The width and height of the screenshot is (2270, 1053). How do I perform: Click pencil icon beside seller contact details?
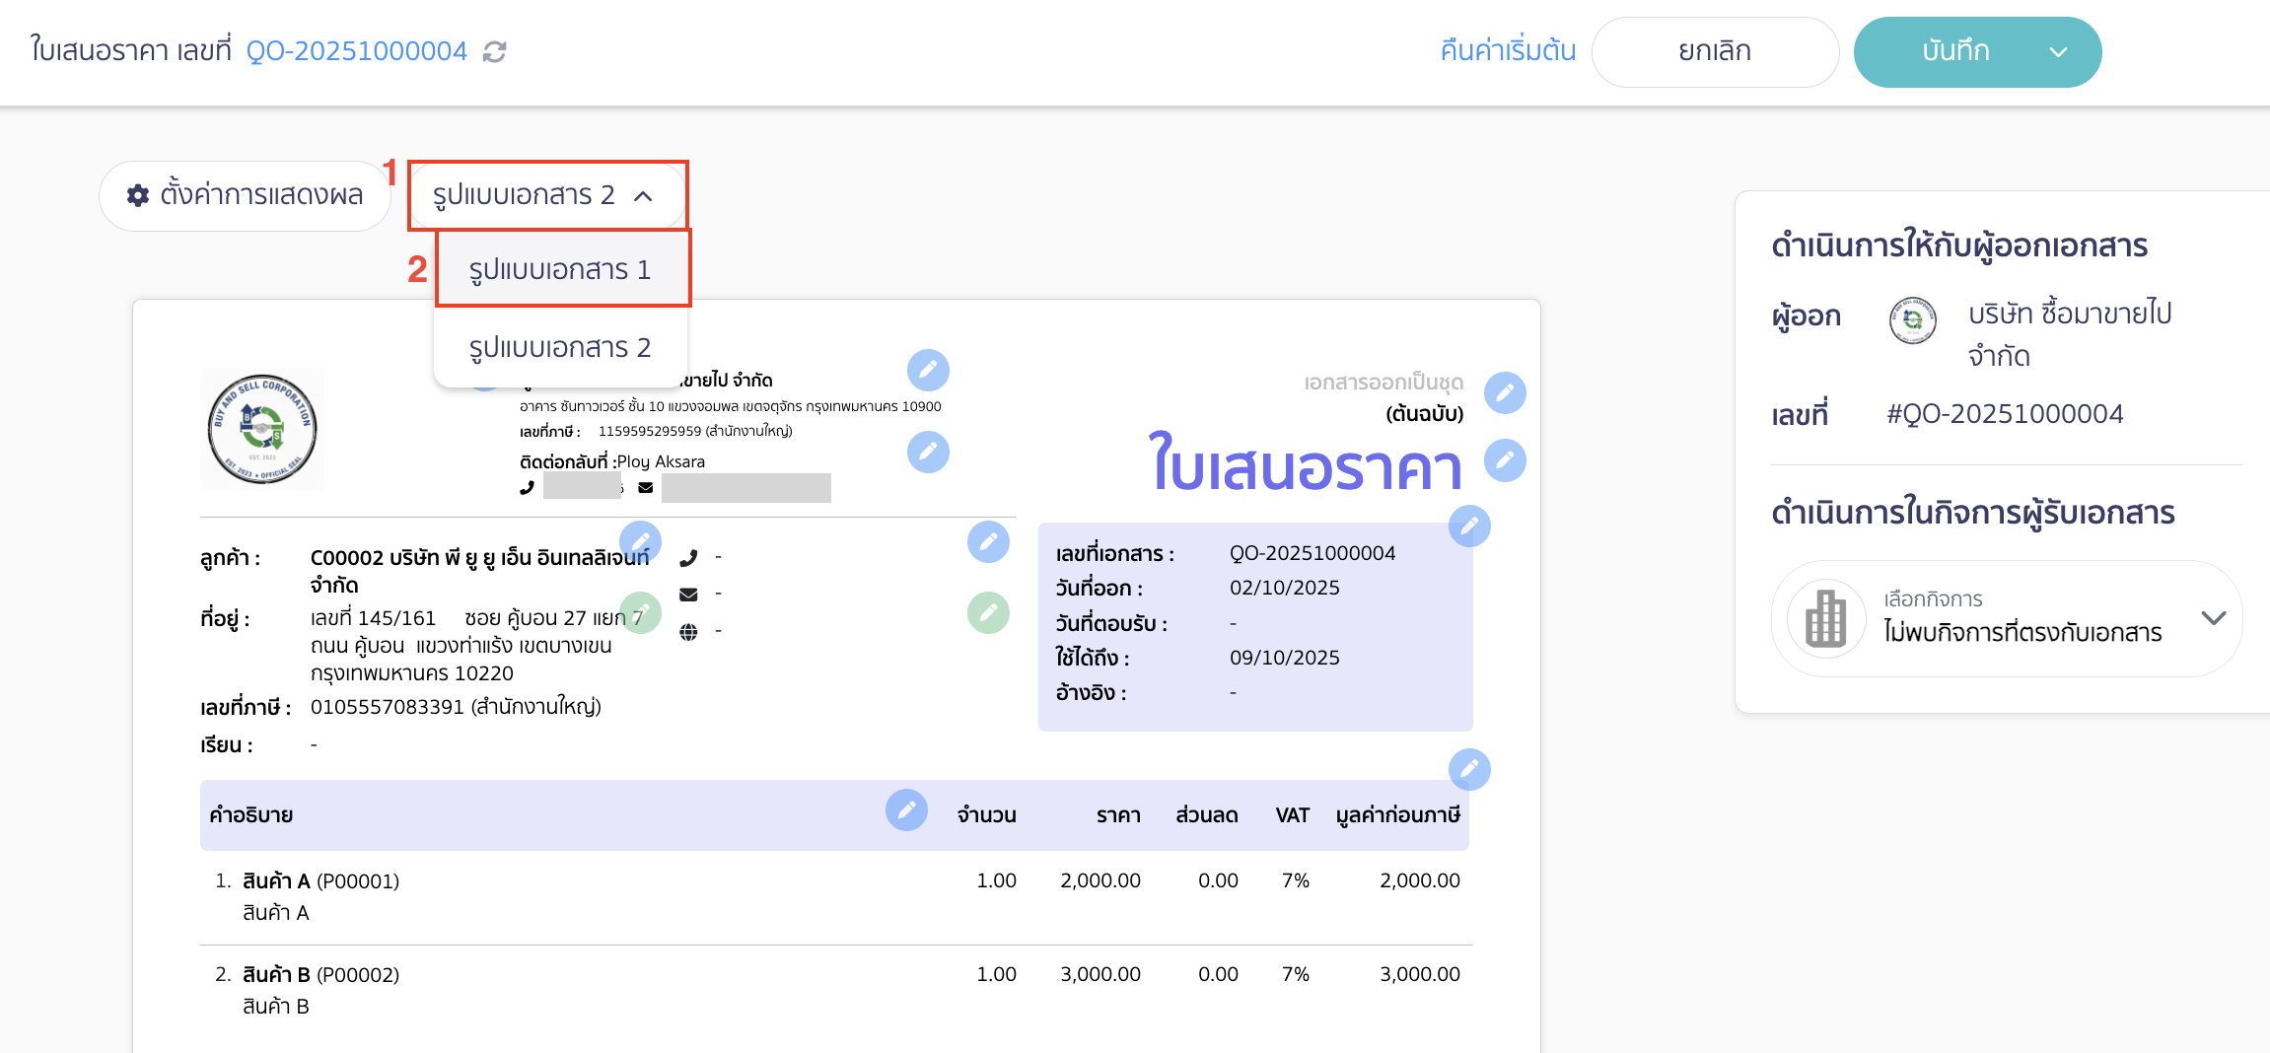click(x=927, y=451)
